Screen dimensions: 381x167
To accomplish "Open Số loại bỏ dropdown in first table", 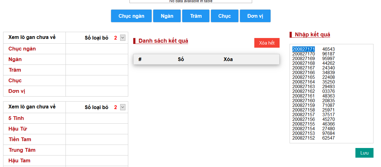I will pos(123,38).
